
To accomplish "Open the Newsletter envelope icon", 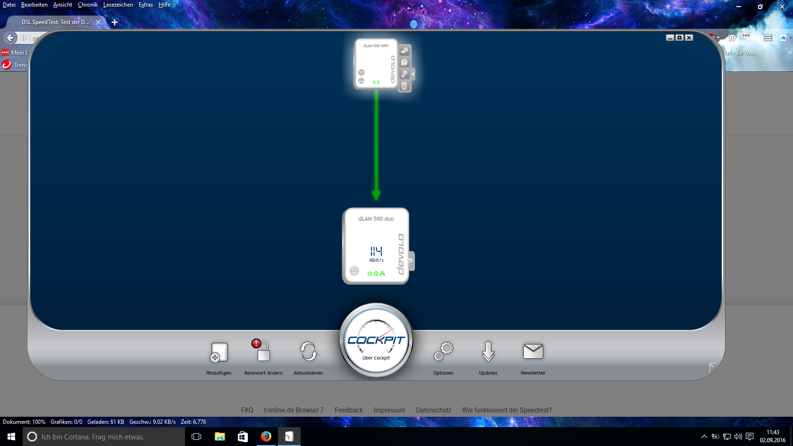I will coord(533,351).
